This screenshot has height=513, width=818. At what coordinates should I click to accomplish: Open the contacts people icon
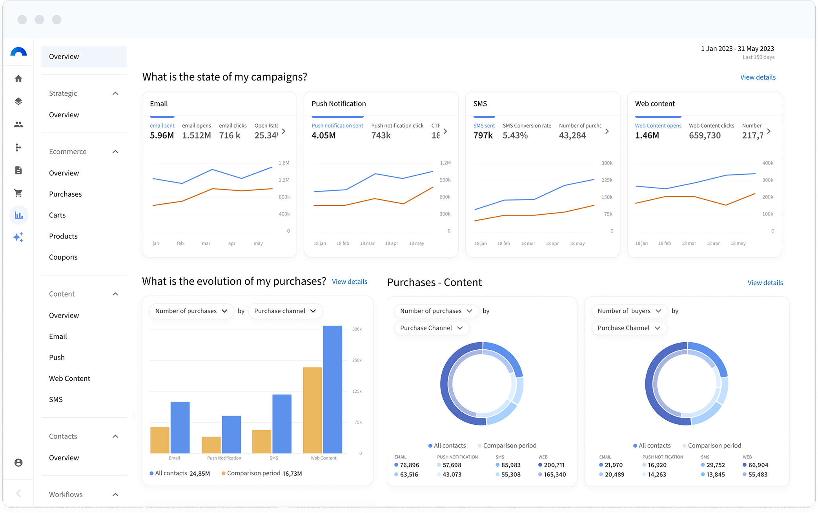tap(18, 124)
